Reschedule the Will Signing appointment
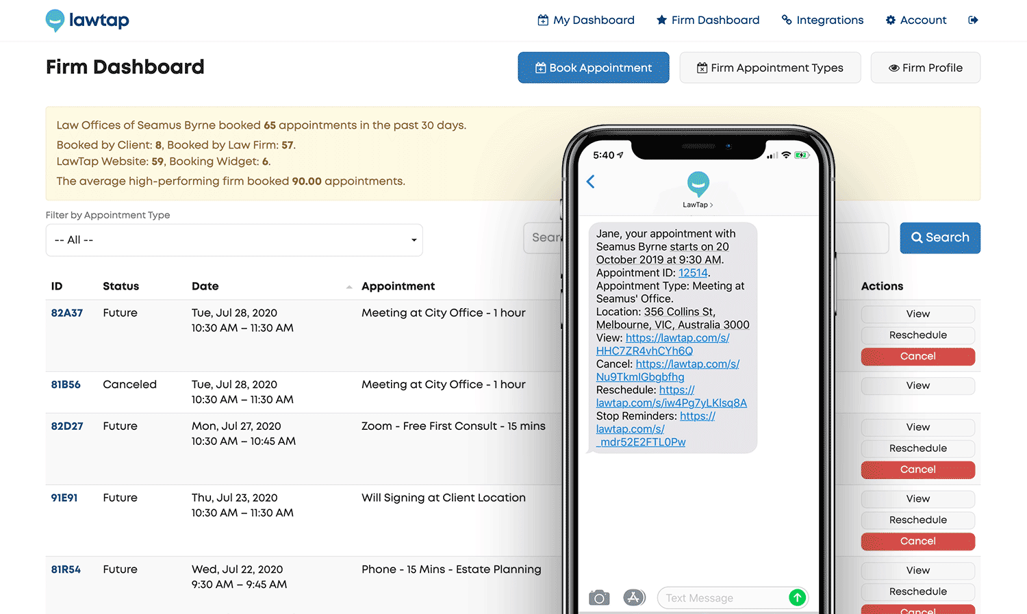1027x614 pixels. tap(918, 520)
